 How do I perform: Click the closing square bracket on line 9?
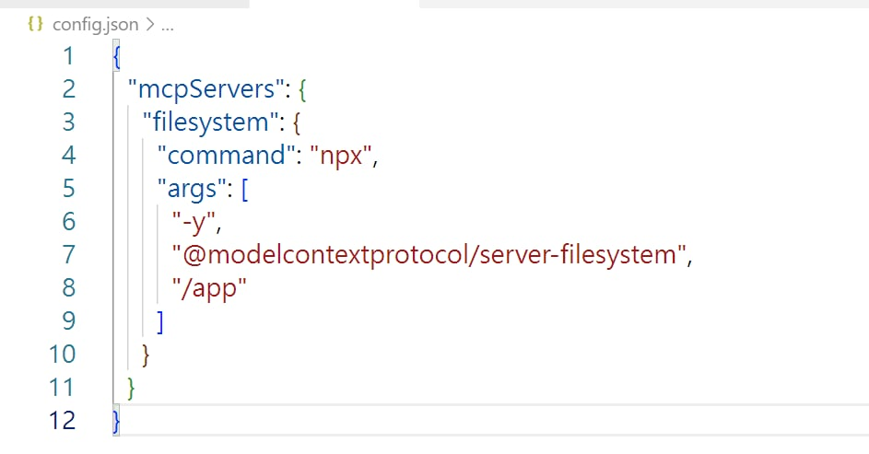(x=160, y=321)
